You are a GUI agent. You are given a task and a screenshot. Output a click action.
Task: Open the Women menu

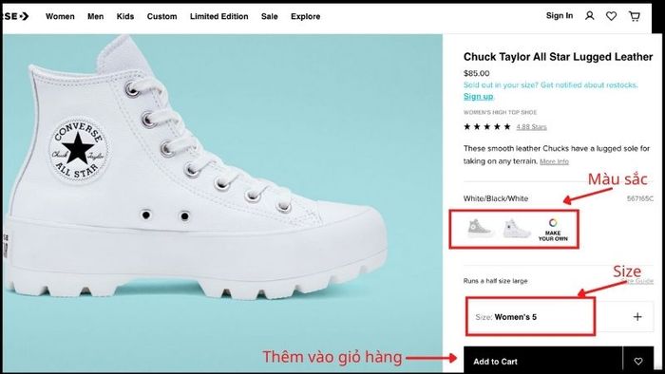60,16
